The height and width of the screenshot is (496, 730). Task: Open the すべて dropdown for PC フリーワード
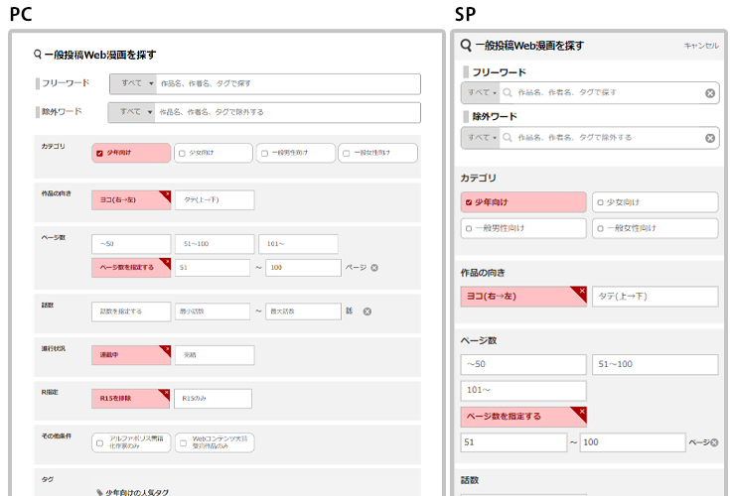pos(132,84)
